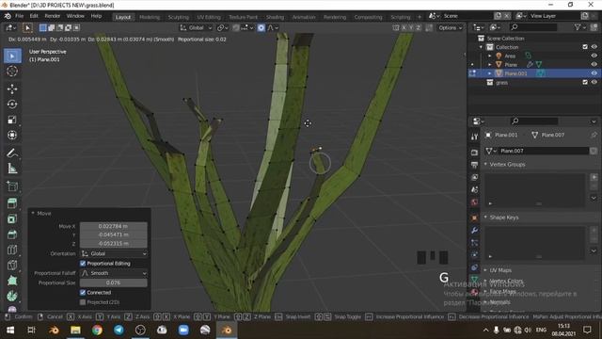The width and height of the screenshot is (602, 339).
Task: Open the Modifier properties wrench tab
Action: pos(474,230)
